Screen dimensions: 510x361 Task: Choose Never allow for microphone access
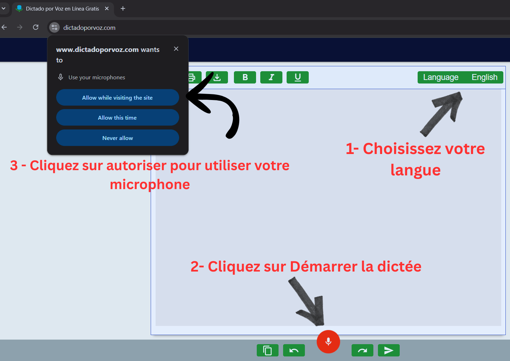pyautogui.click(x=117, y=138)
